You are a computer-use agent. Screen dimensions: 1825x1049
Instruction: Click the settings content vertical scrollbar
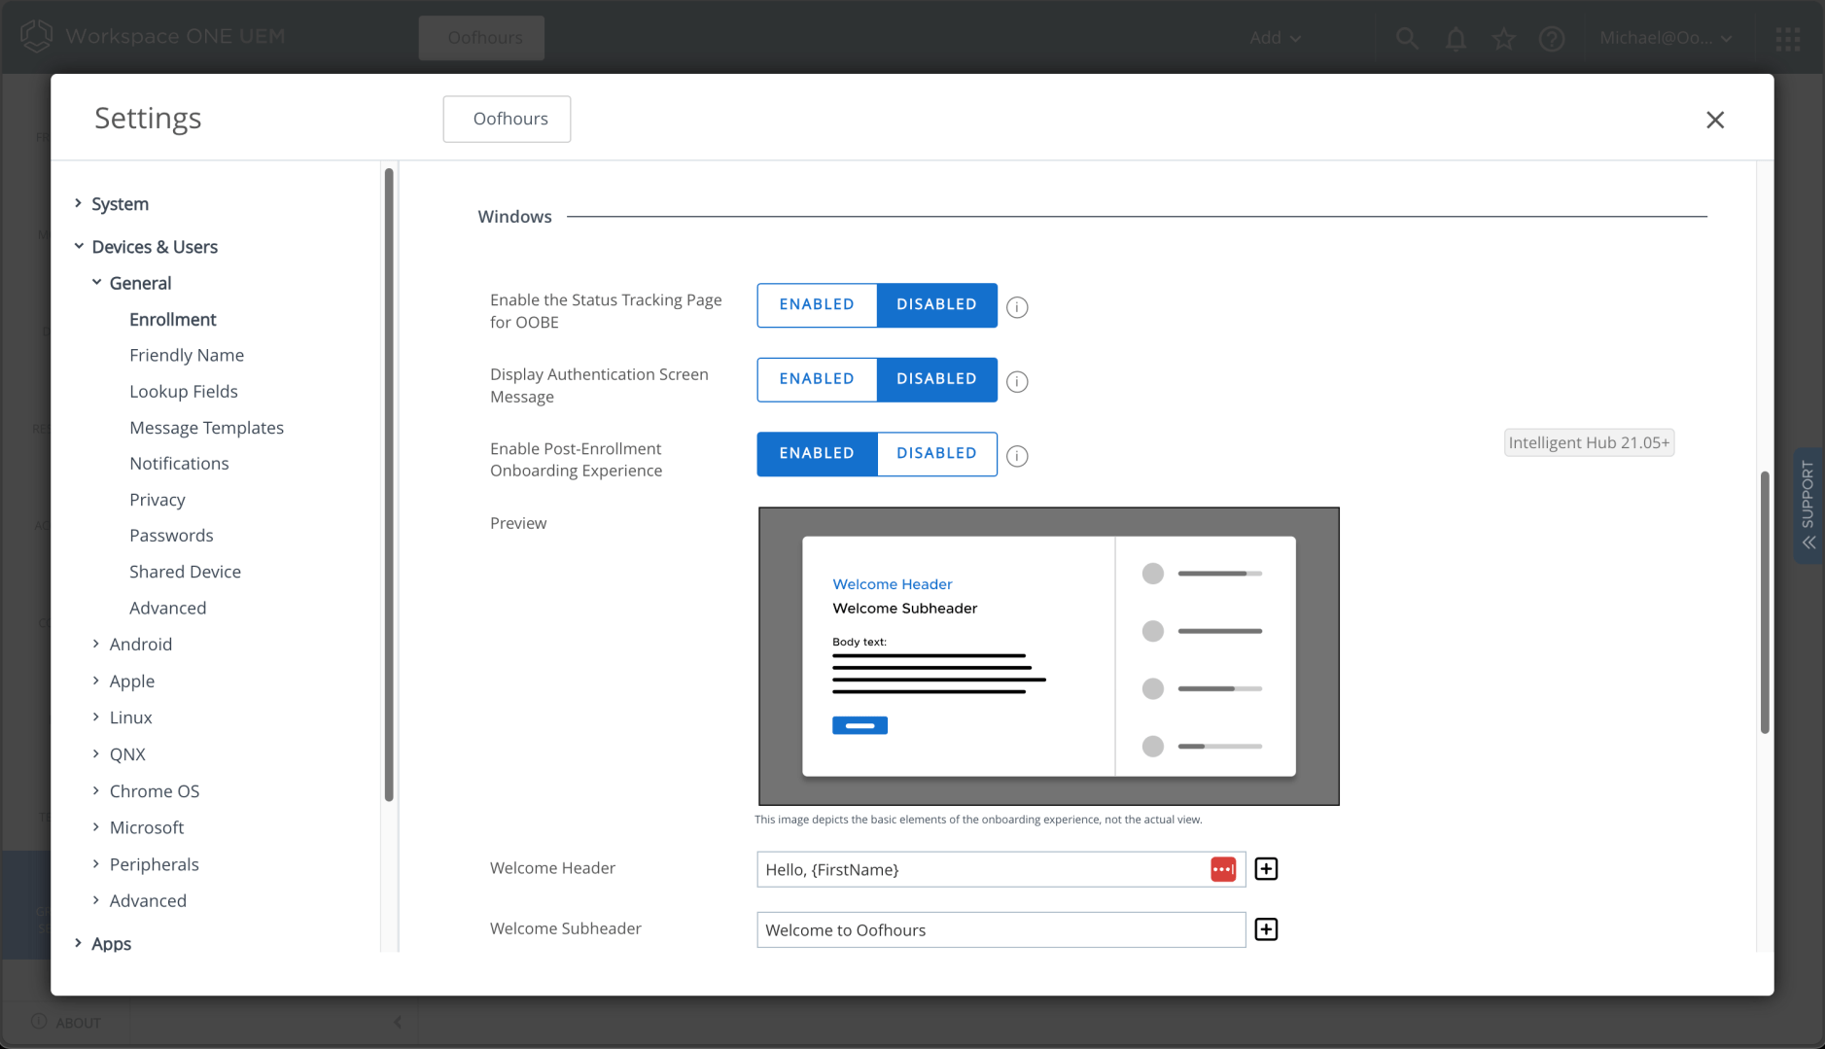pos(1764,603)
